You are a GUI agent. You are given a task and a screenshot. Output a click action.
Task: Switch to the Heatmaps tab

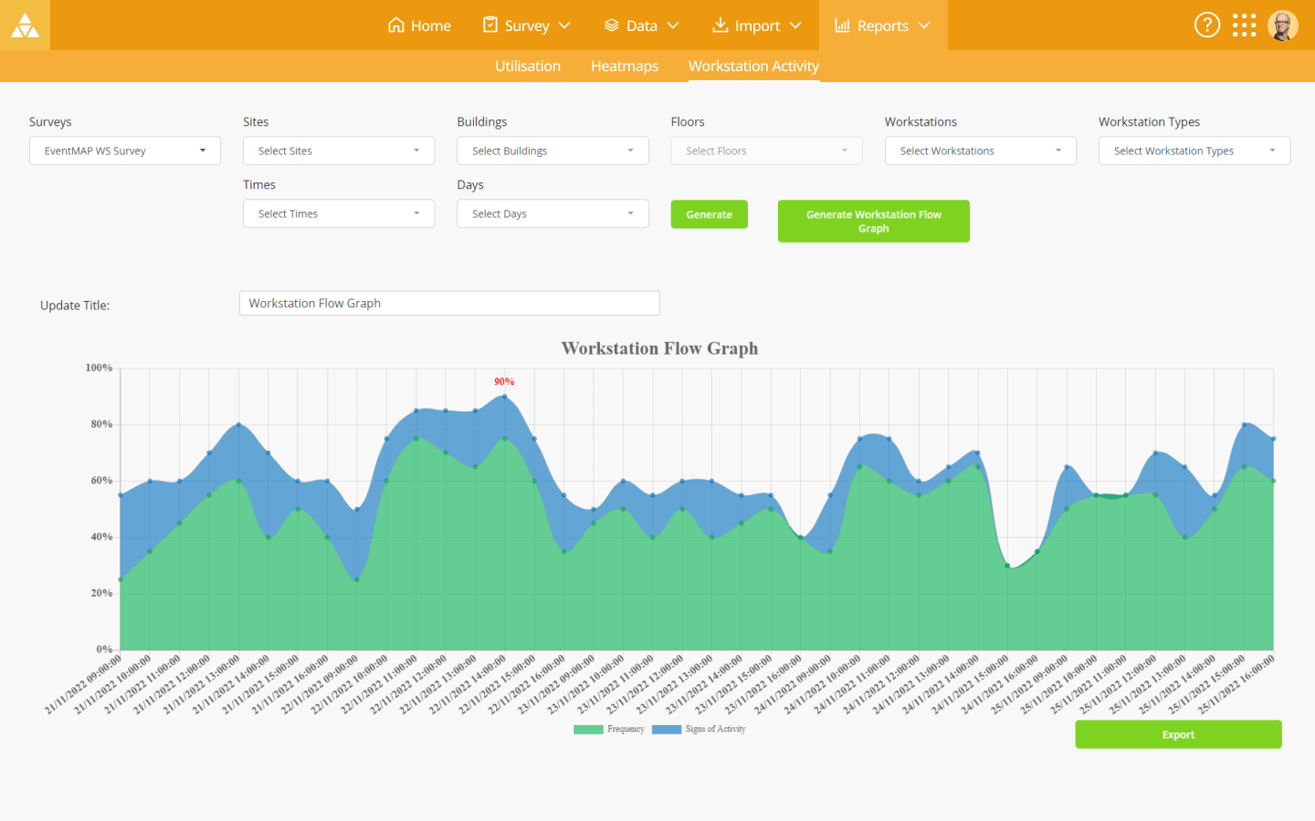tap(625, 66)
